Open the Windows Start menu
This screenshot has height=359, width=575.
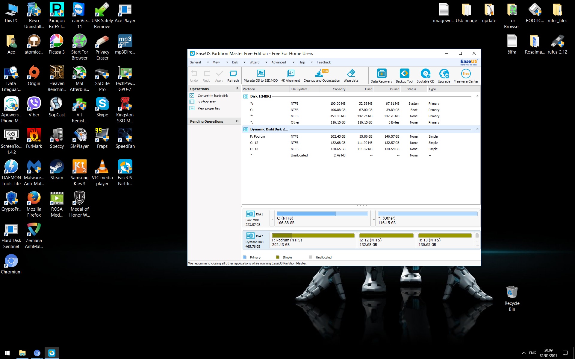coord(7,353)
